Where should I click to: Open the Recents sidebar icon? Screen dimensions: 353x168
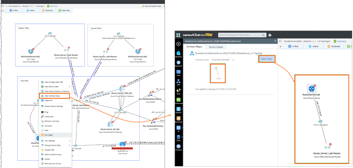(179, 54)
